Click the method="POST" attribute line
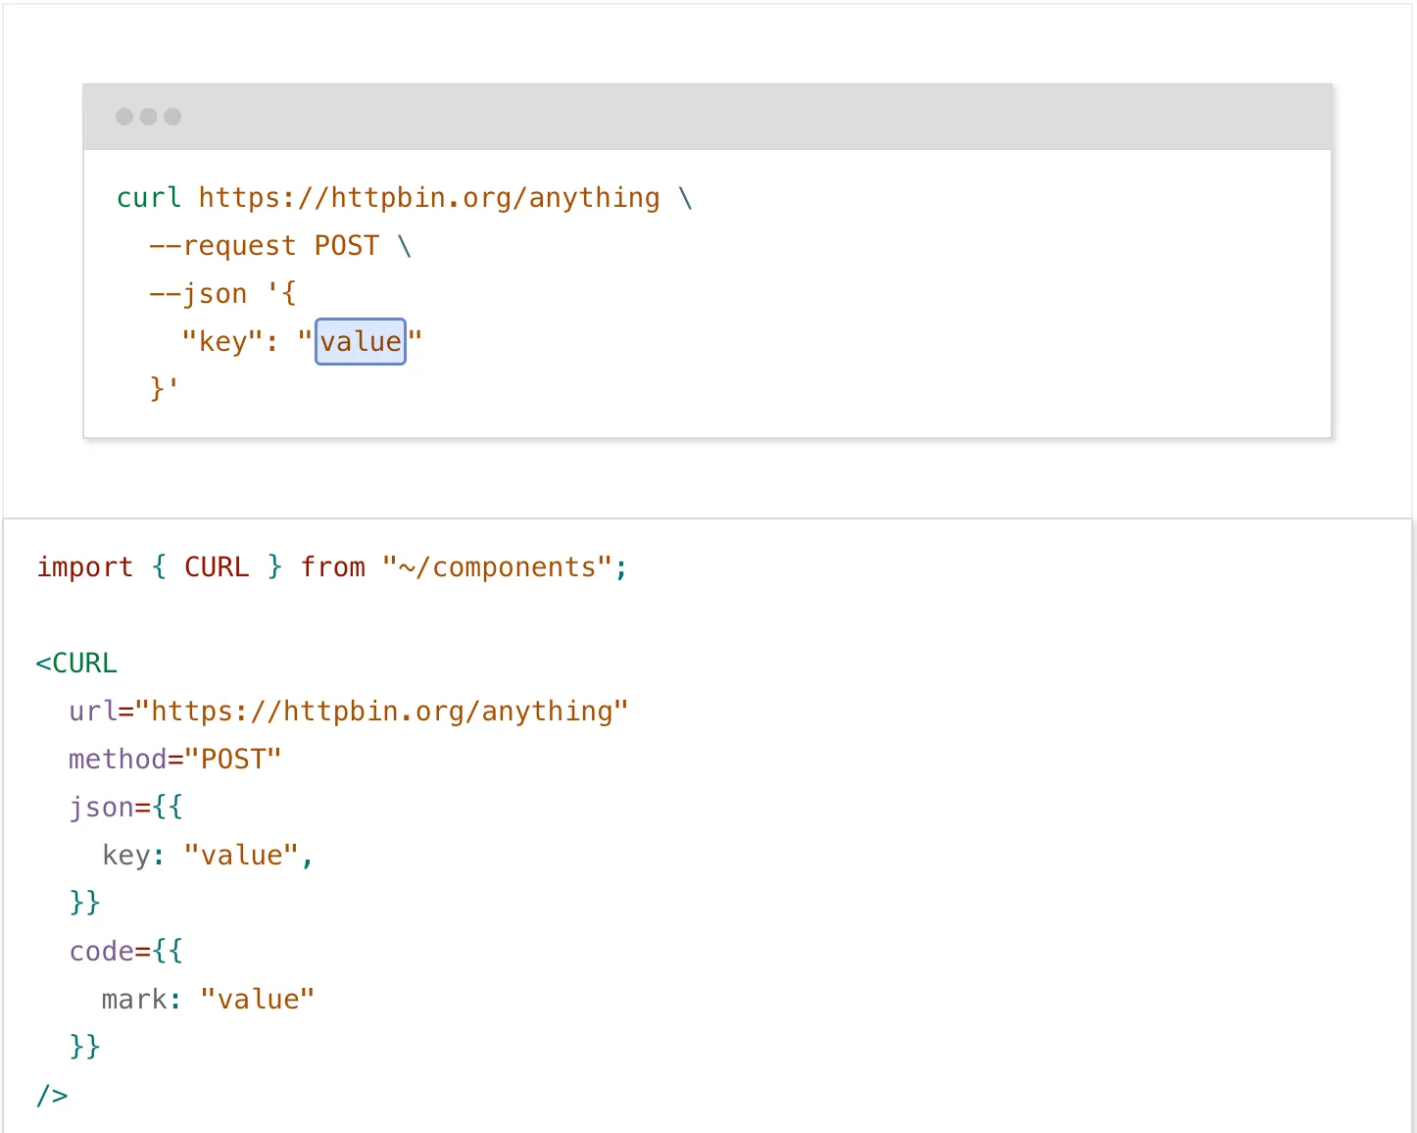This screenshot has height=1133, width=1417. (x=175, y=759)
